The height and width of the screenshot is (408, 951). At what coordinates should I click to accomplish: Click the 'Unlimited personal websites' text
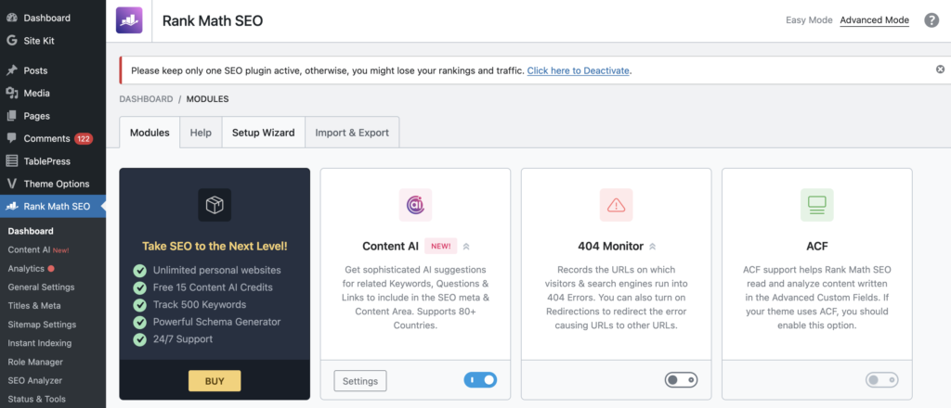(216, 270)
